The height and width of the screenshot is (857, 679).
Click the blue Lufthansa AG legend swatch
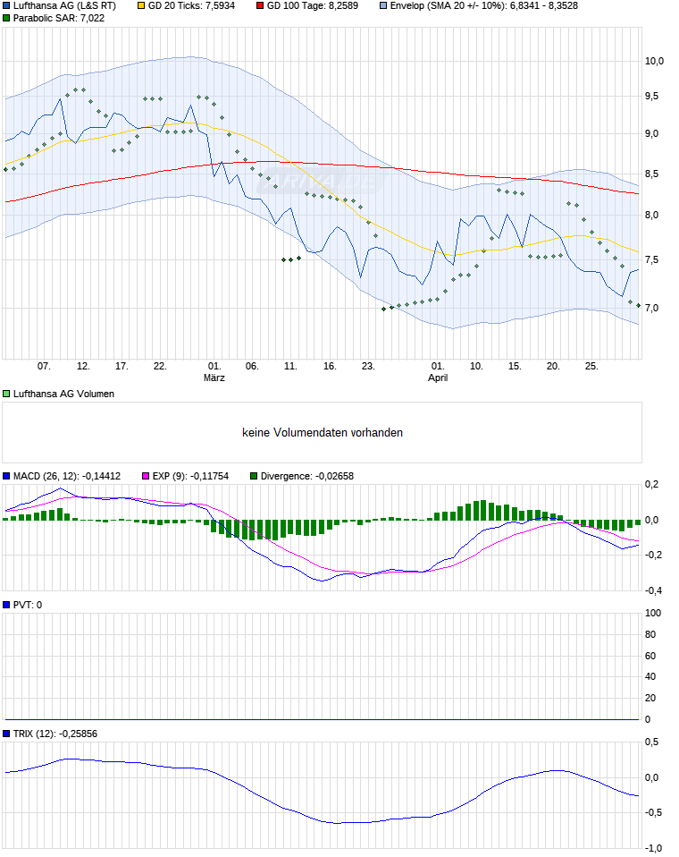(x=6, y=6)
